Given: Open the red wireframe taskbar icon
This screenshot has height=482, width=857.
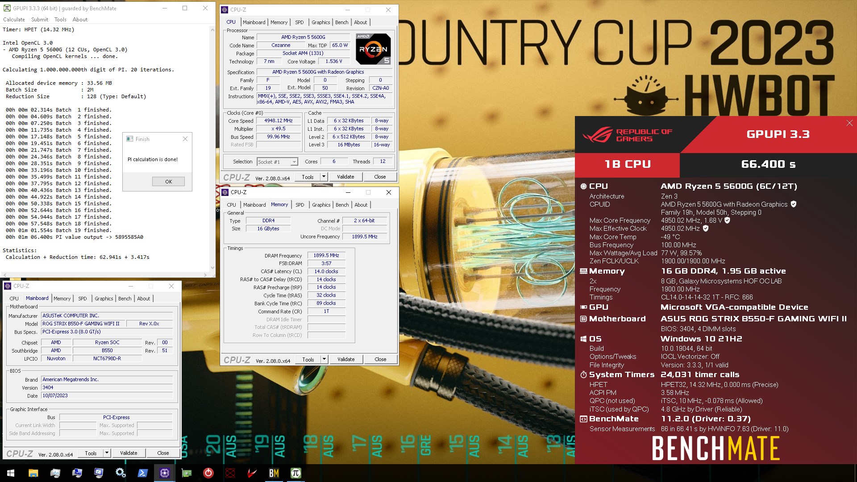Looking at the screenshot, I should (x=230, y=473).
